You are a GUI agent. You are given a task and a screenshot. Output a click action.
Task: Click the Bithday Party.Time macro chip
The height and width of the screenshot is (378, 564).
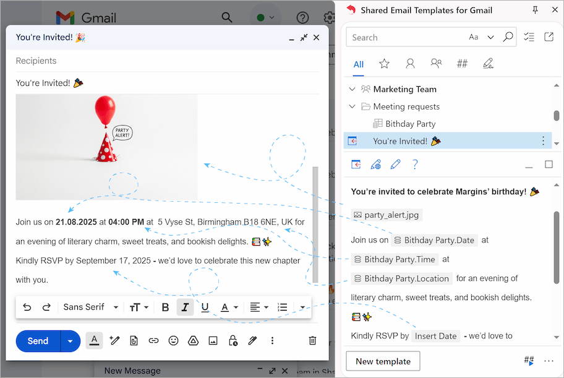point(395,259)
